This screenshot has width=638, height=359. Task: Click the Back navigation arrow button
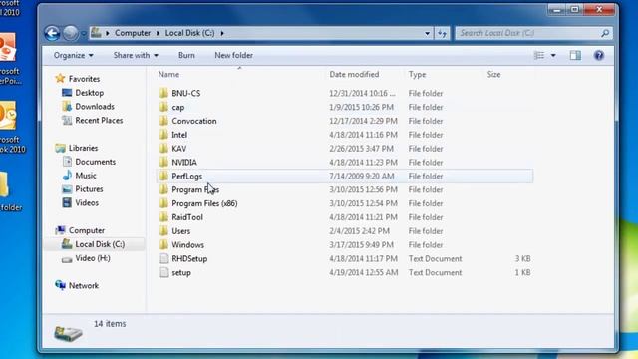pyautogui.click(x=52, y=33)
